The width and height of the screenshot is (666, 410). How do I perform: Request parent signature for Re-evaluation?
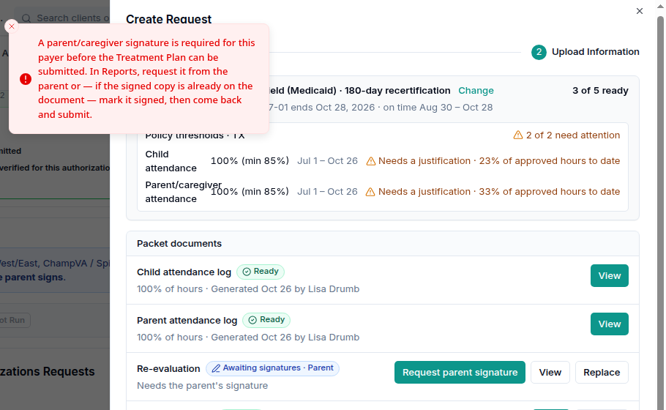point(460,372)
